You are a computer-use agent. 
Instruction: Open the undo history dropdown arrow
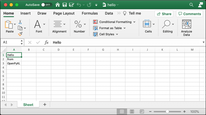pos(84,5)
